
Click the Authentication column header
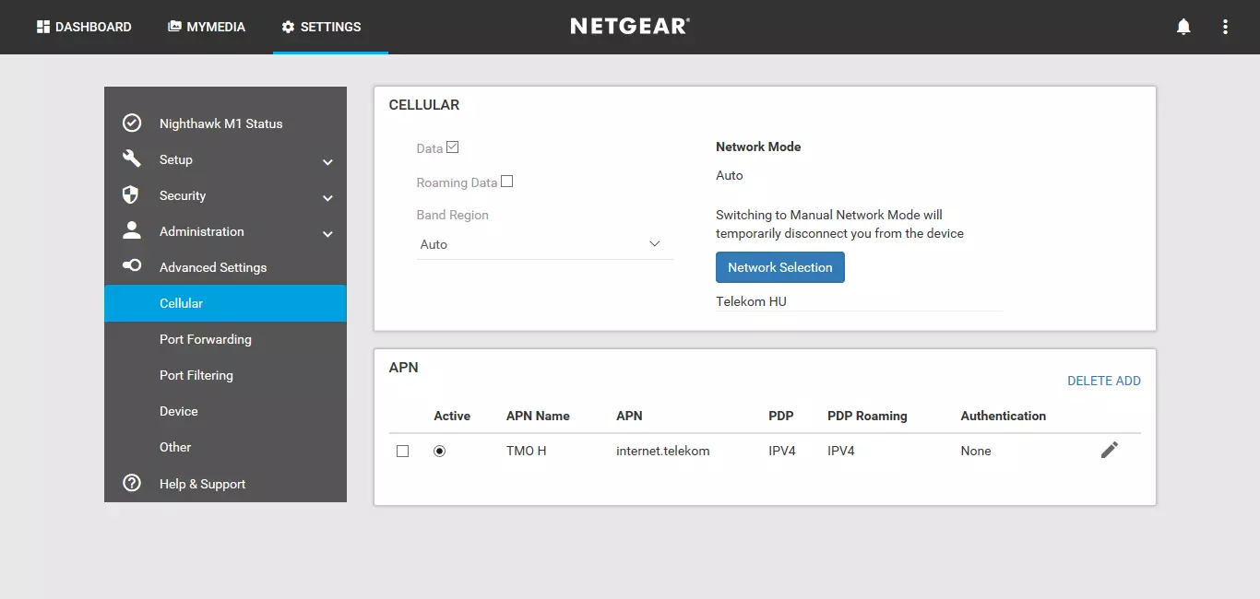pos(1004,416)
